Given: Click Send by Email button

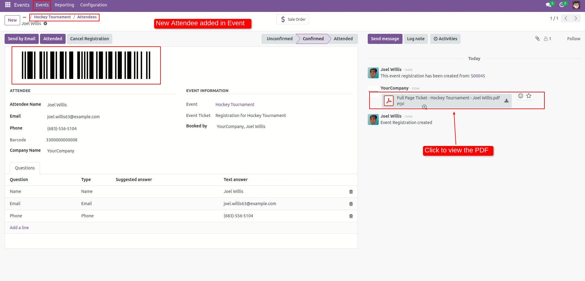Looking at the screenshot, I should (x=22, y=39).
